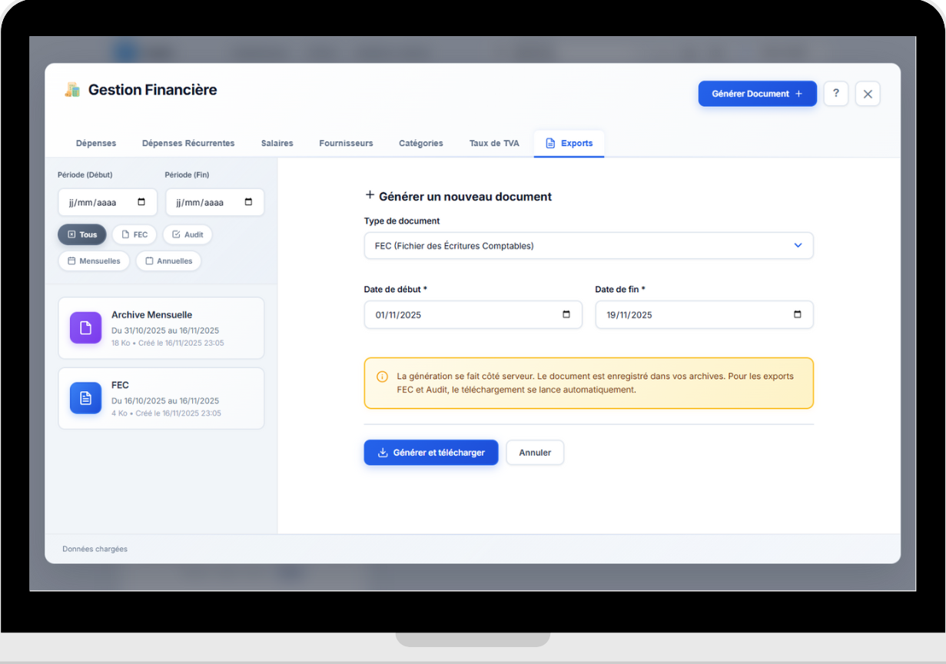Open calendar picker for Période (Fin)

[248, 202]
